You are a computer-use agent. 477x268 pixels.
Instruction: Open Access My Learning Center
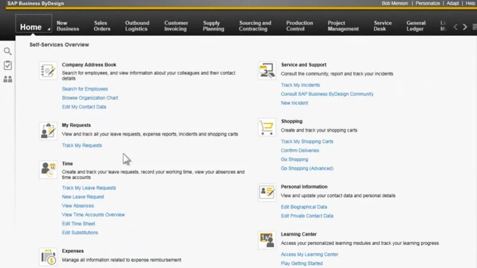pos(310,254)
